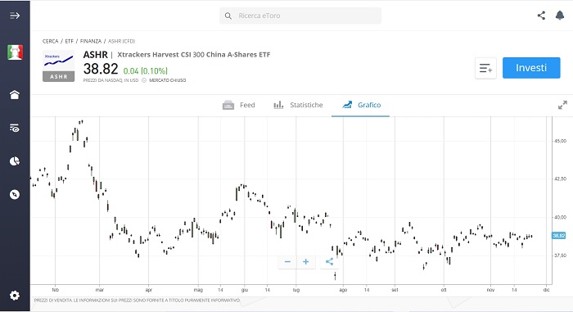Open notifications with the bell icon

click(559, 16)
